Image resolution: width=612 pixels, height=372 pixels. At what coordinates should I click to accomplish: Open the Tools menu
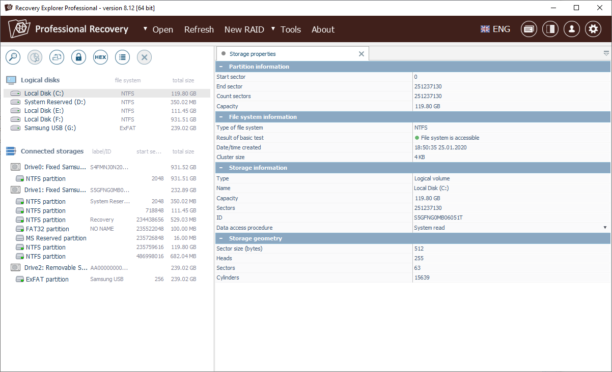point(290,29)
